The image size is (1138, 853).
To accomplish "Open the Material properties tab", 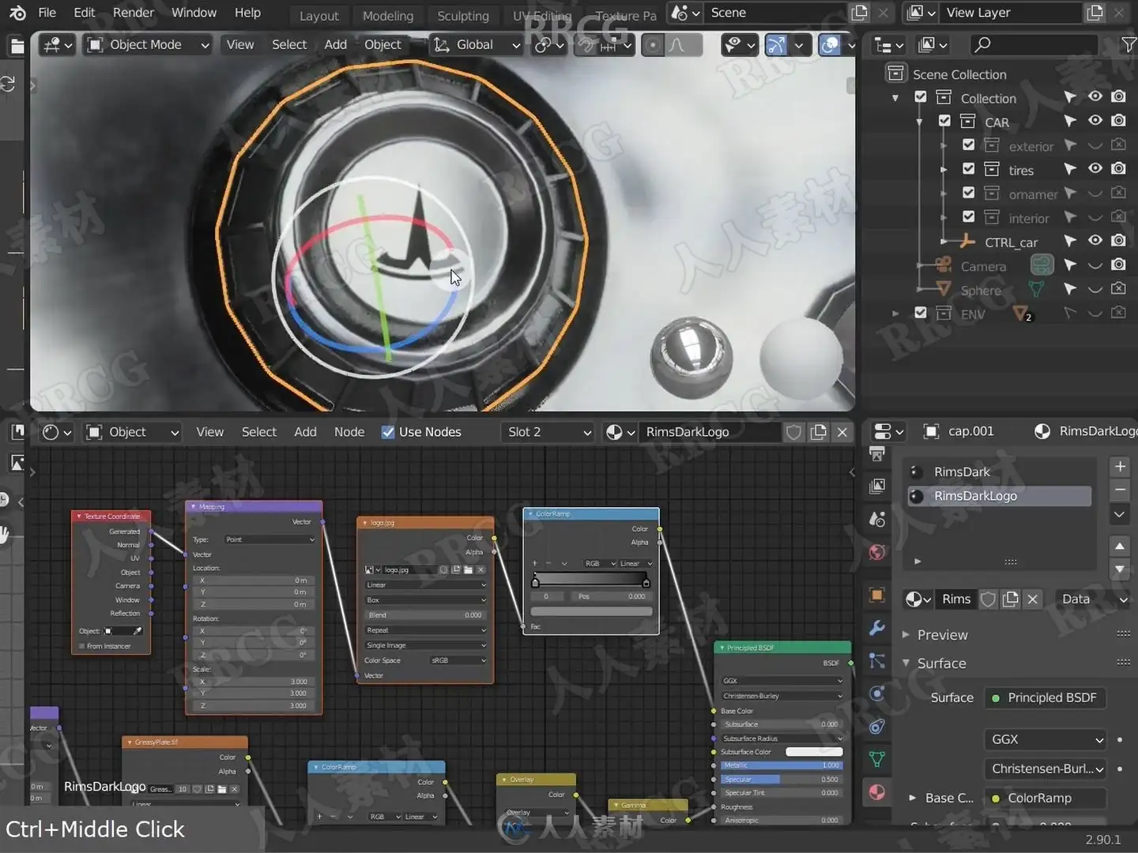I will point(877,792).
